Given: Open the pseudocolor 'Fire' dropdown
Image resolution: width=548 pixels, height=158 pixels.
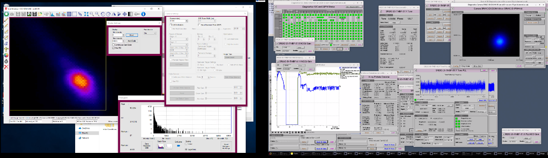Looking at the screenshot, I should 150,33.
